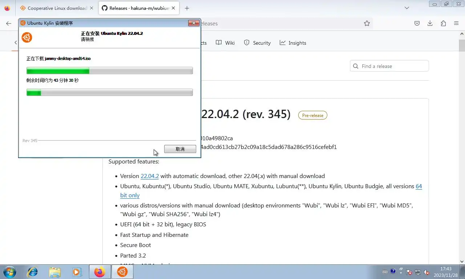The height and width of the screenshot is (279, 465).
Task: Open a new Firefox tab
Action: [187, 8]
